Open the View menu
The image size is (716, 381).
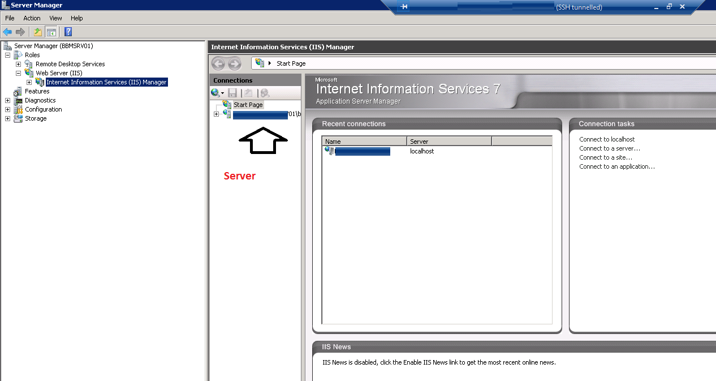(55, 18)
